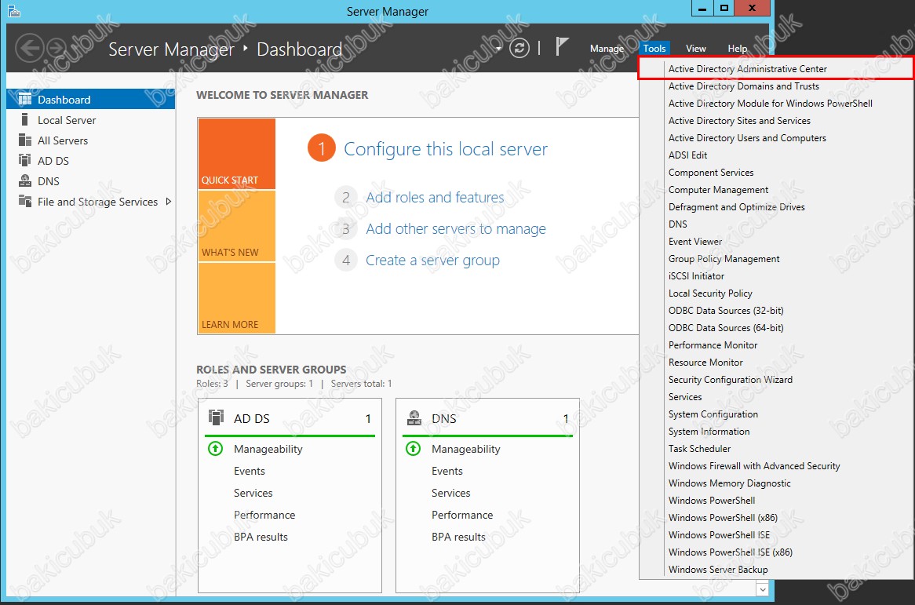Screen dimensions: 915x605
Task: Click DNS Manageability status icon
Action: (413, 449)
